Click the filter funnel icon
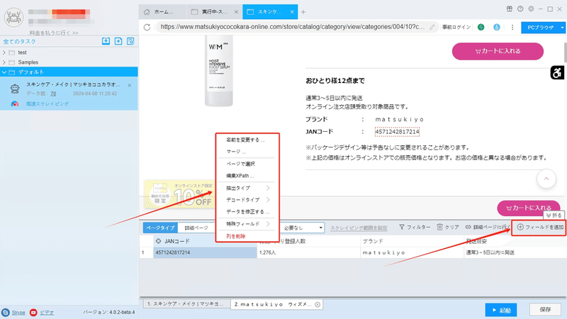Image resolution: width=567 pixels, height=319 pixels. tap(402, 227)
